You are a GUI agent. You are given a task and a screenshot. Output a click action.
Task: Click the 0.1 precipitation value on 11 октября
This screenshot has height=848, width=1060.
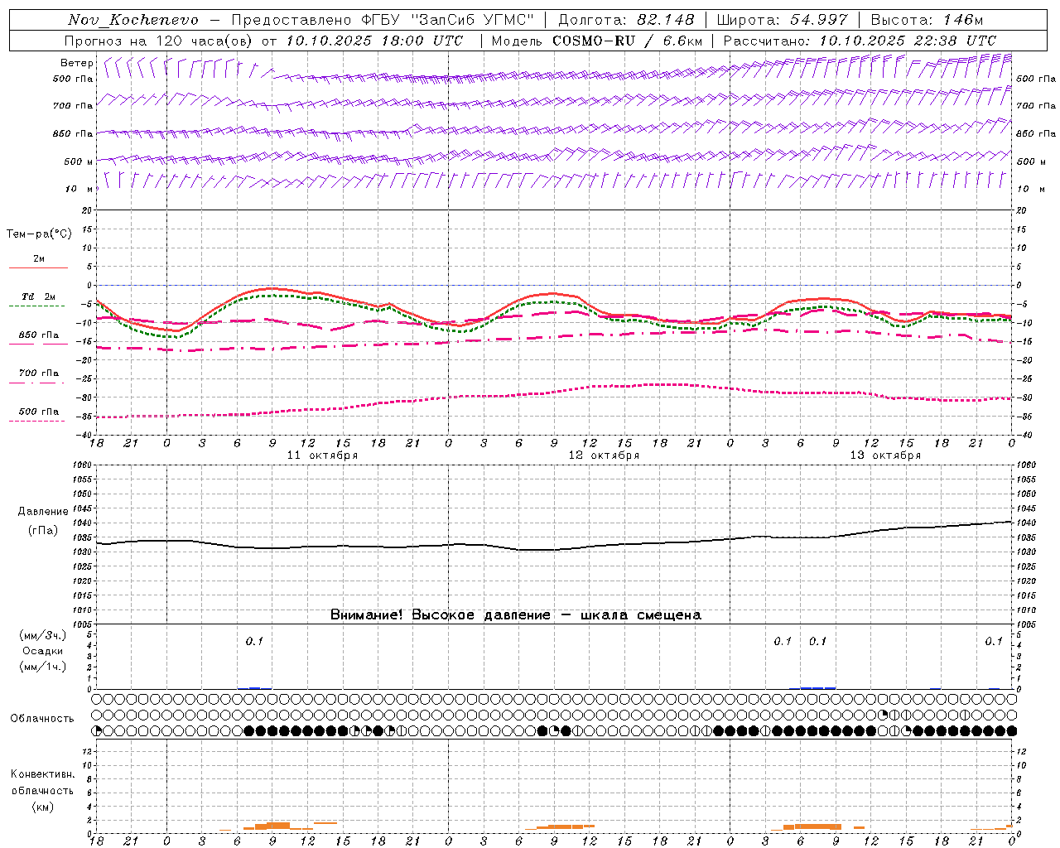click(x=254, y=641)
